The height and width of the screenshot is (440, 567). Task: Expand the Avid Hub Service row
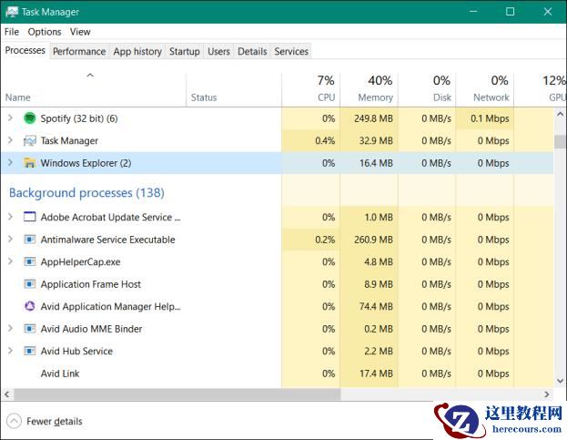[11, 351]
